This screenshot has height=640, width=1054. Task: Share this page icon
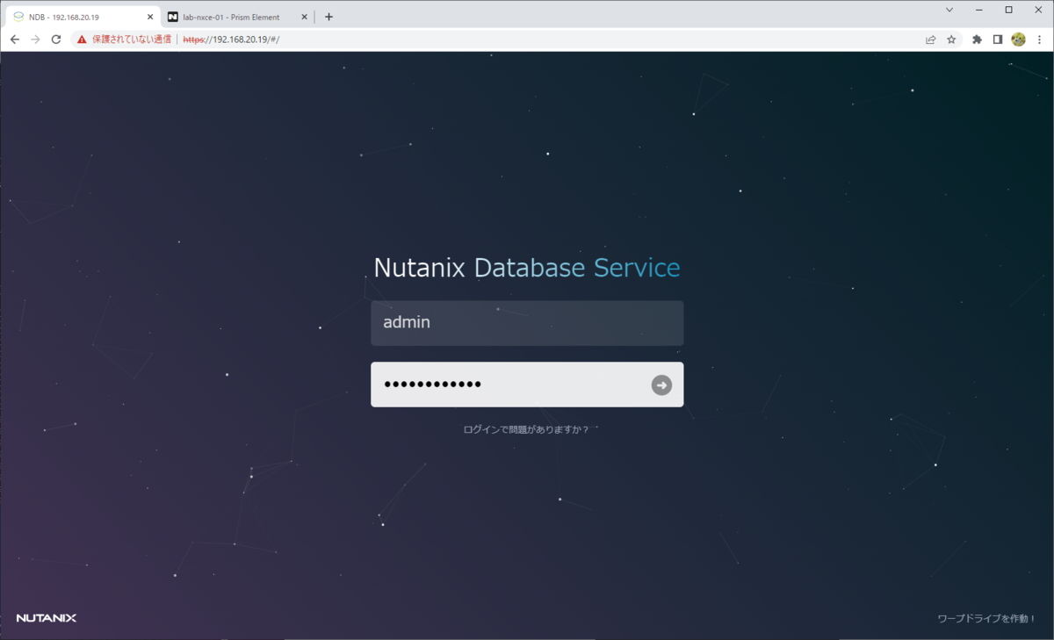(930, 40)
